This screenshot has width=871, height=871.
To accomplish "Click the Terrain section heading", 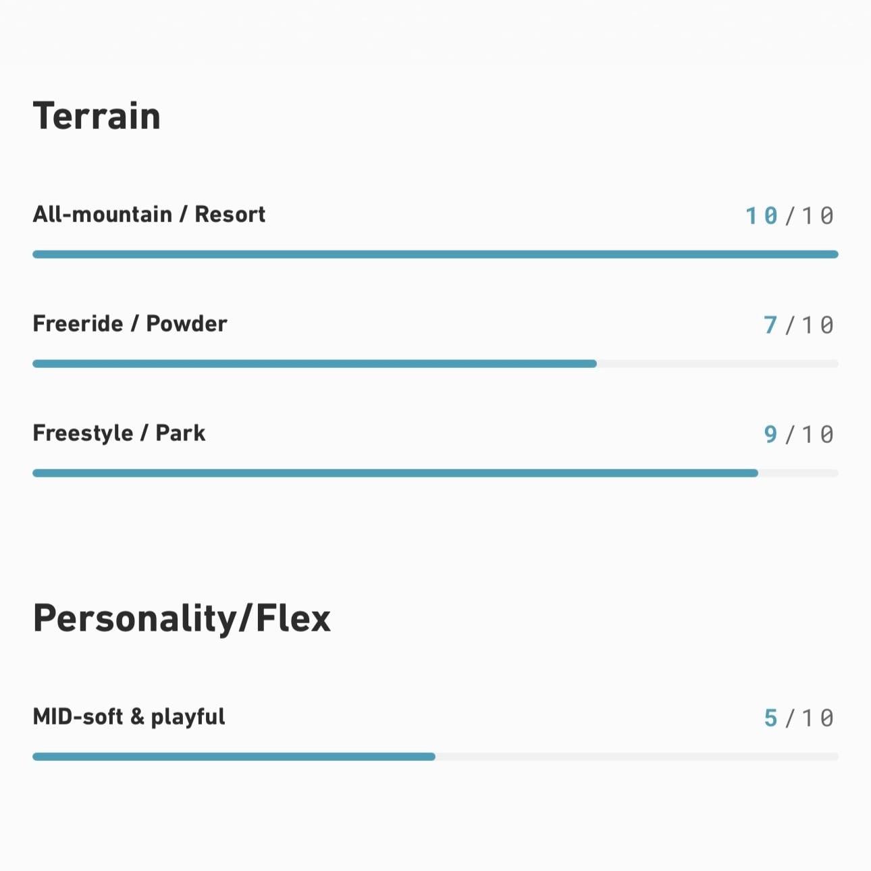I will click(x=97, y=115).
